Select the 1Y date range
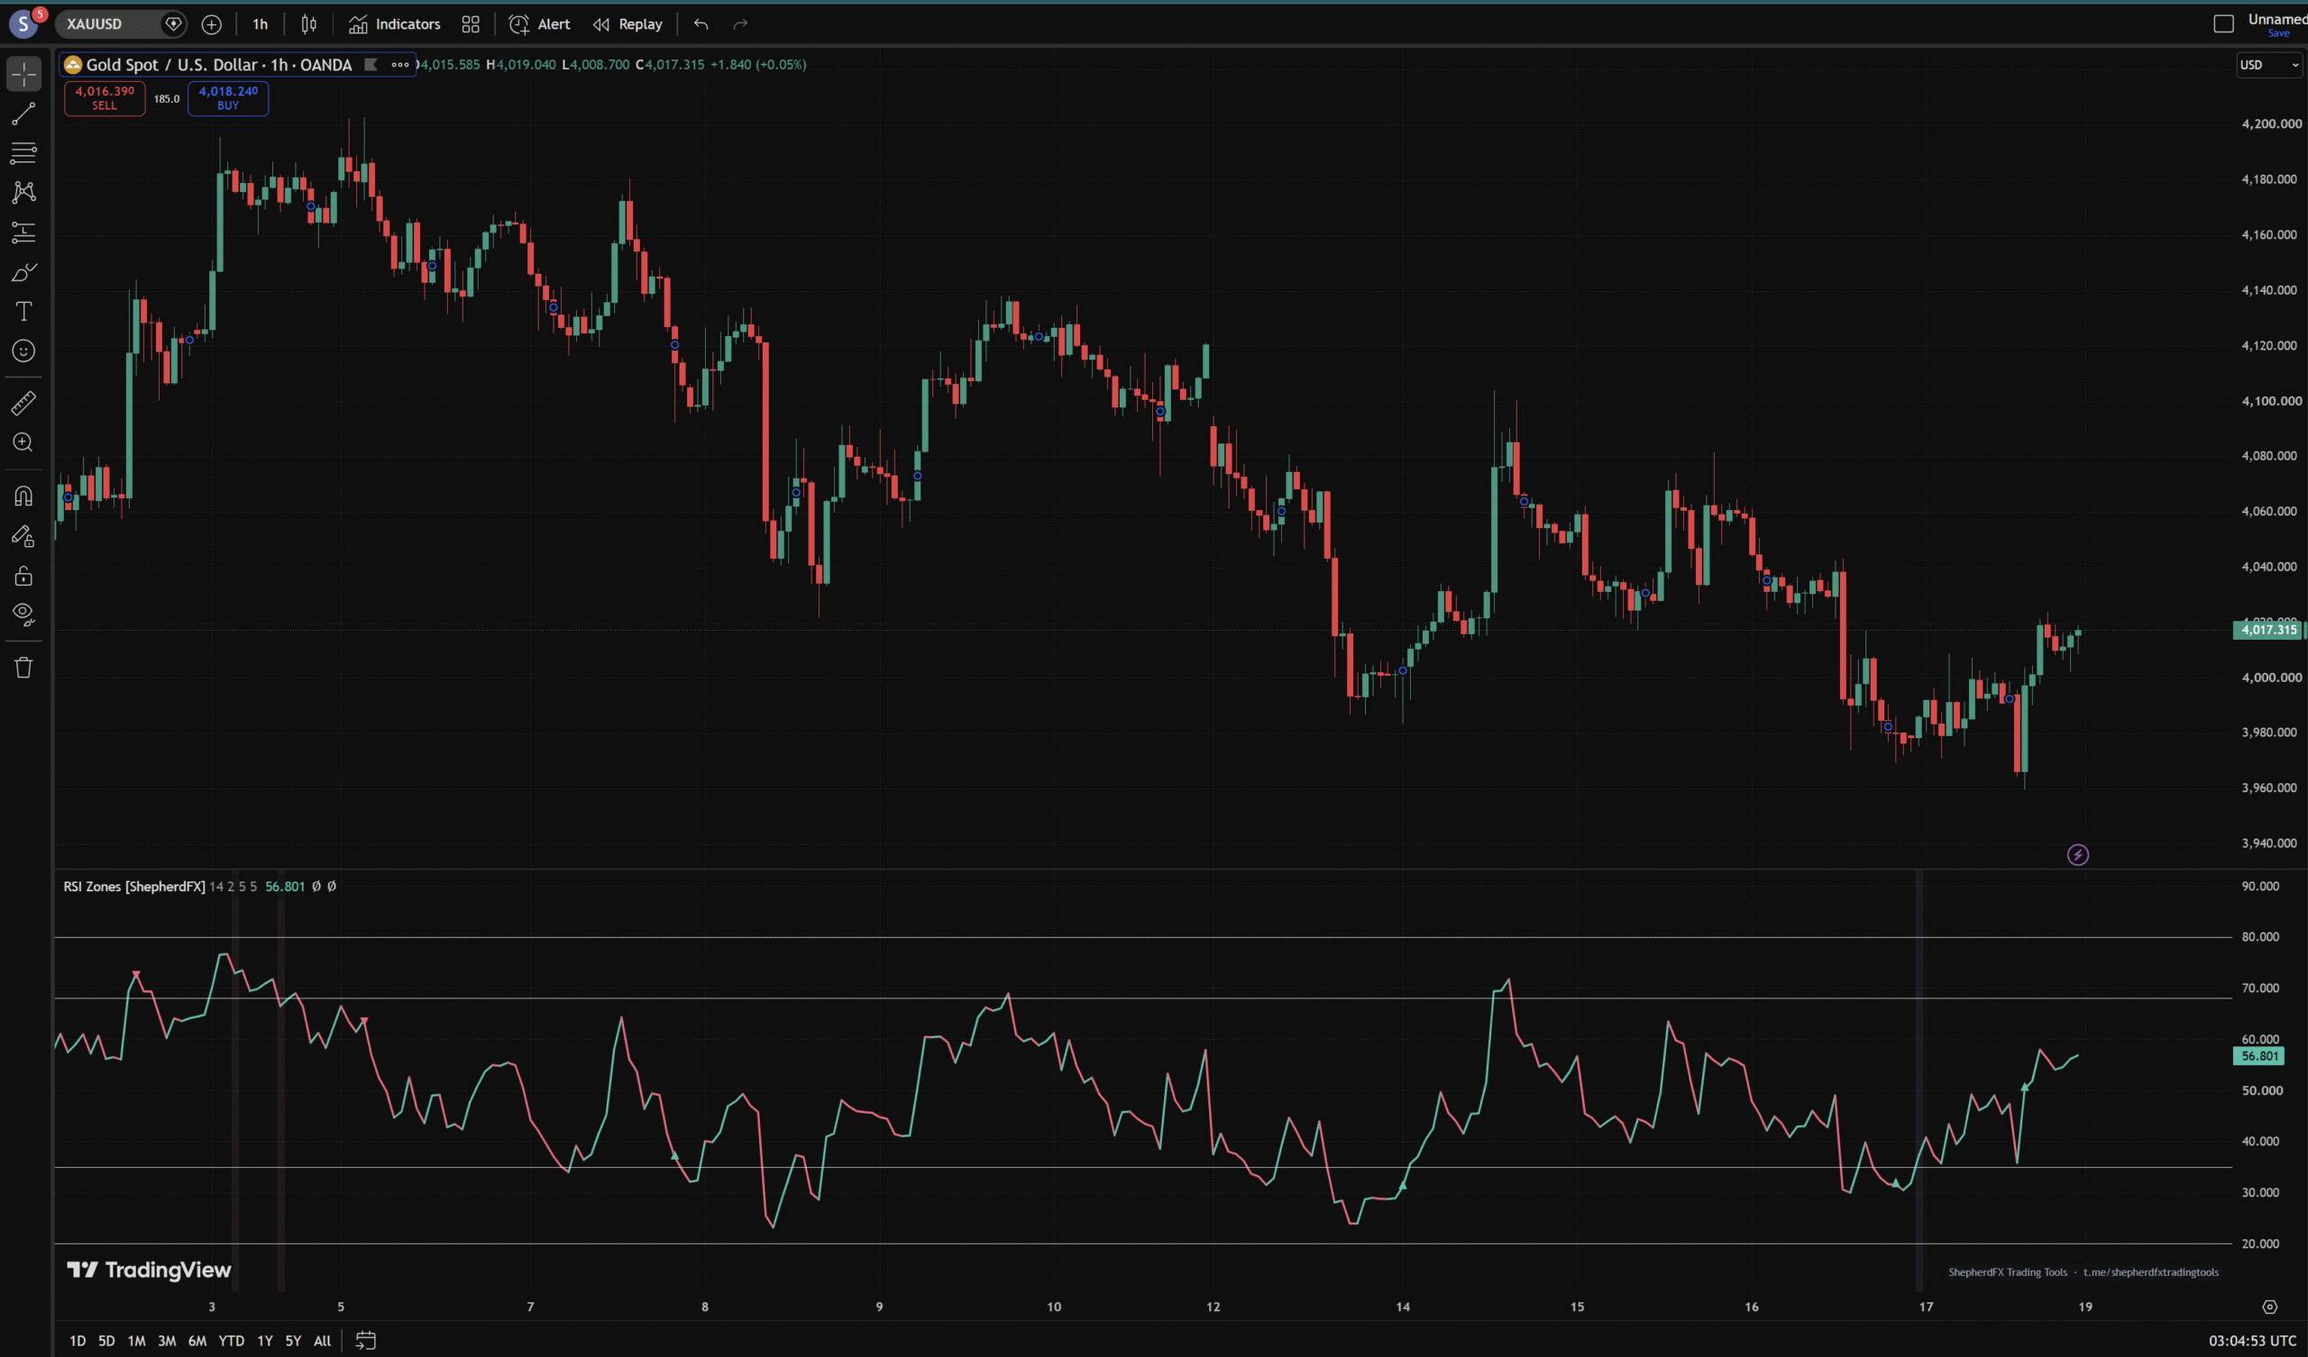Viewport: 2308px width, 1357px height. (x=265, y=1341)
